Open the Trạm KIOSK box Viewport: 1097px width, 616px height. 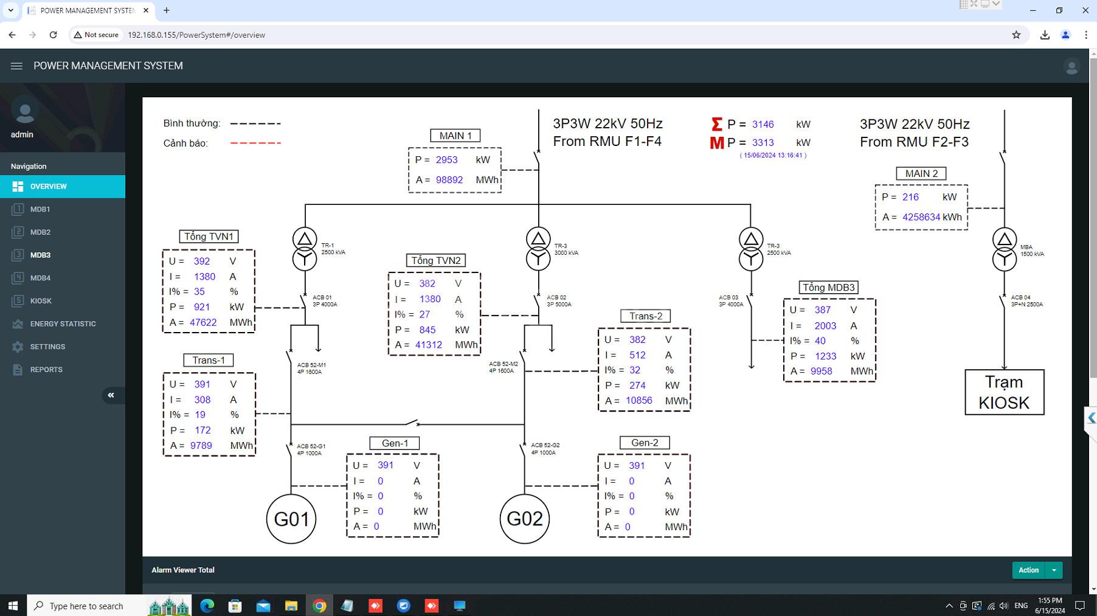click(x=1004, y=392)
